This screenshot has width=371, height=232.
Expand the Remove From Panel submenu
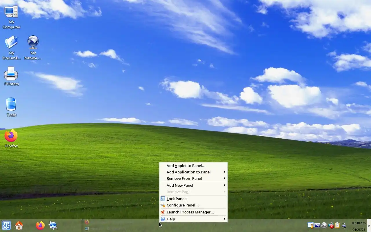pyautogui.click(x=193, y=178)
